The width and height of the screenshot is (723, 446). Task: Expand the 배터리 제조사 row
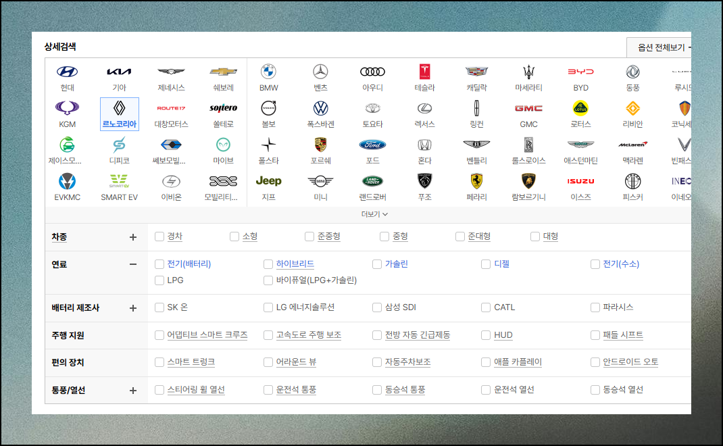point(133,308)
